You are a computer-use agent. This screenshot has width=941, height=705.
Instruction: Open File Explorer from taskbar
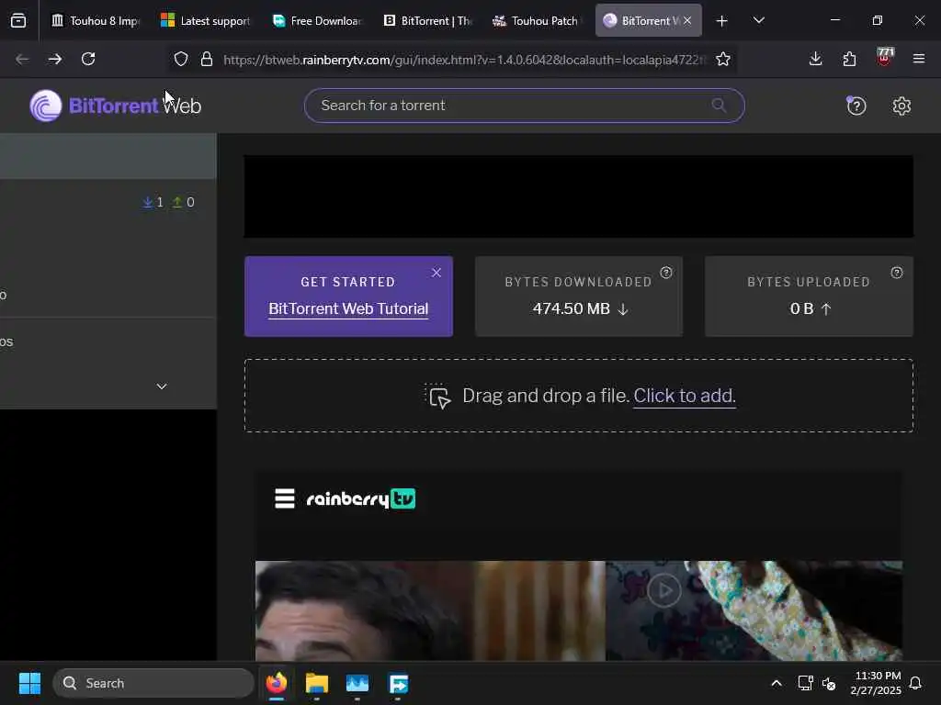point(317,683)
